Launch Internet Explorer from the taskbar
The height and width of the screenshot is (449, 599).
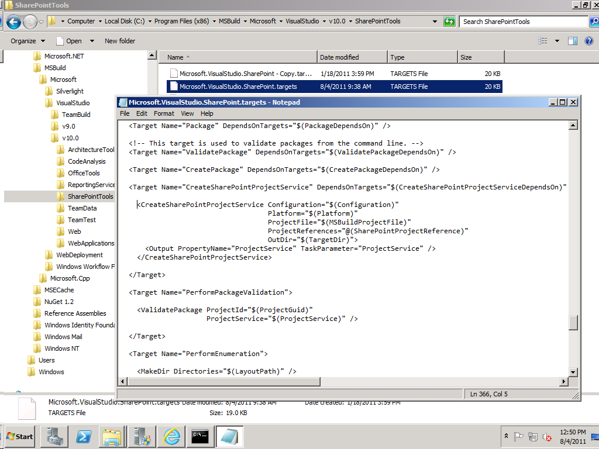[171, 437]
